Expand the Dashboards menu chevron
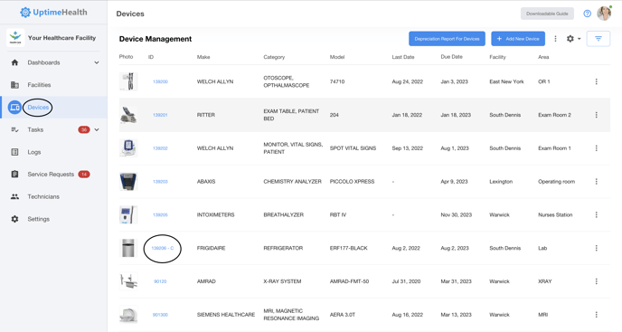The height and width of the screenshot is (332, 622). pyautogui.click(x=97, y=62)
